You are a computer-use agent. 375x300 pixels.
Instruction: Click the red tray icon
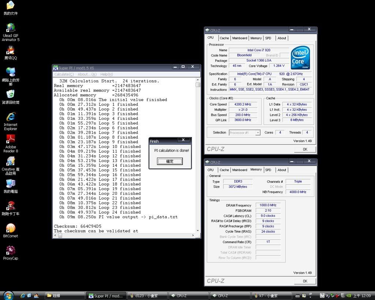(x=337, y=296)
